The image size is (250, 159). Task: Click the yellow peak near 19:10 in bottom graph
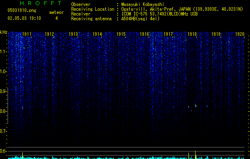23,155
